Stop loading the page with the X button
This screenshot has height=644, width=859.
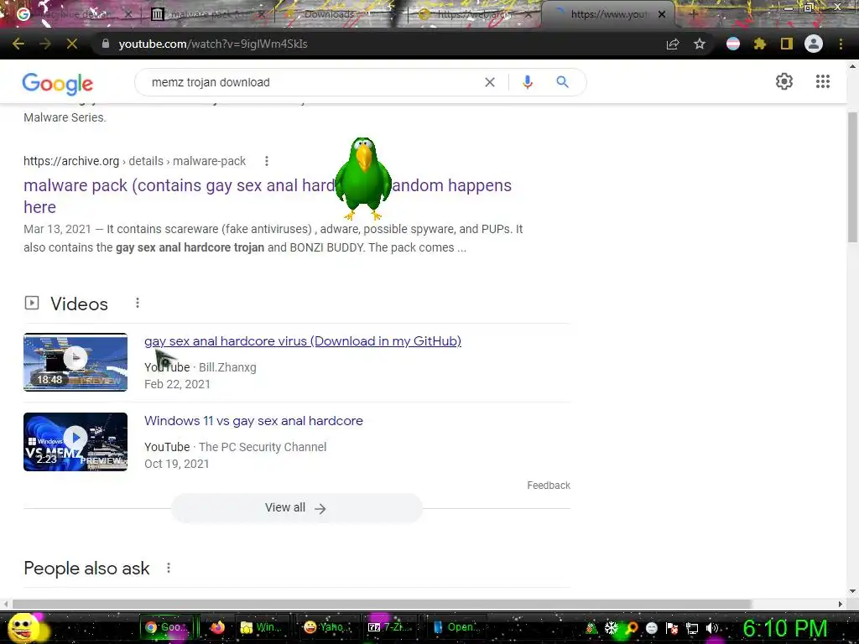pos(72,44)
